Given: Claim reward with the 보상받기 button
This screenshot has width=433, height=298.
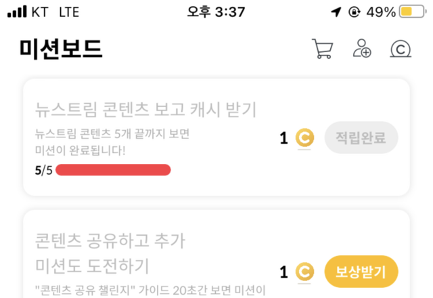Looking at the screenshot, I should (x=361, y=272).
